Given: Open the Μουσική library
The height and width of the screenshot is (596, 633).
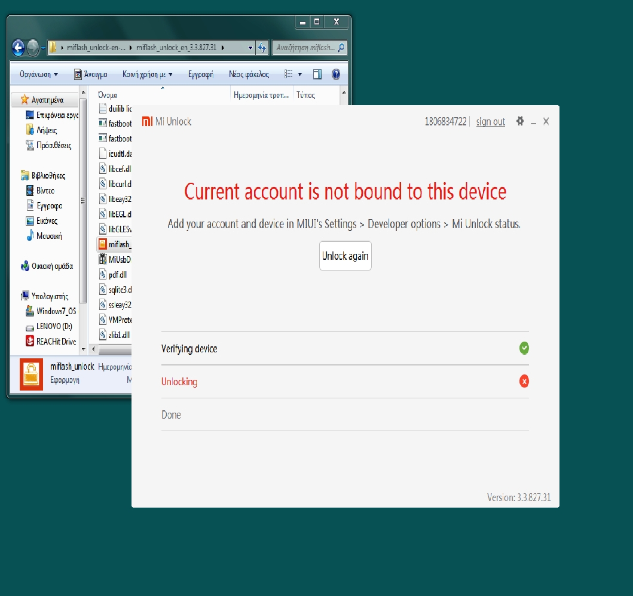Looking at the screenshot, I should click(44, 236).
